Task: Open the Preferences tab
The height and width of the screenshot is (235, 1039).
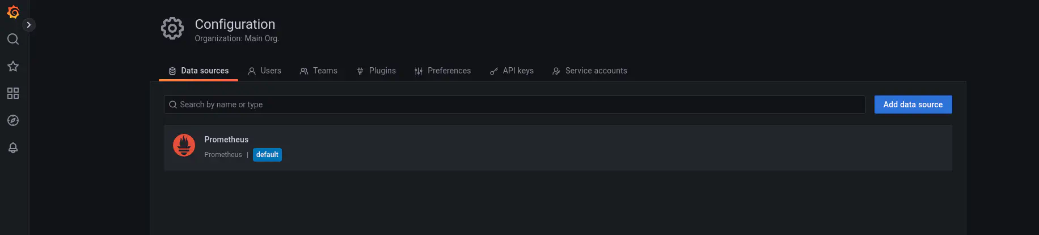Action: coord(442,71)
